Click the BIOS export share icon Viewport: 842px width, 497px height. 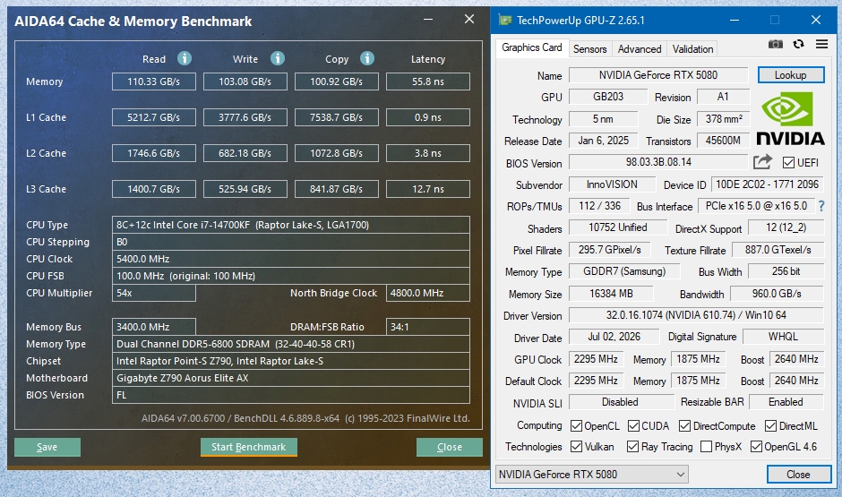(762, 161)
